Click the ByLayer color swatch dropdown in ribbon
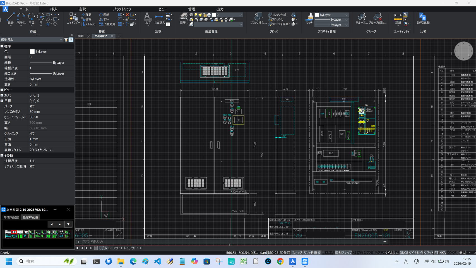The width and height of the screenshot is (476, 268). coord(331,15)
